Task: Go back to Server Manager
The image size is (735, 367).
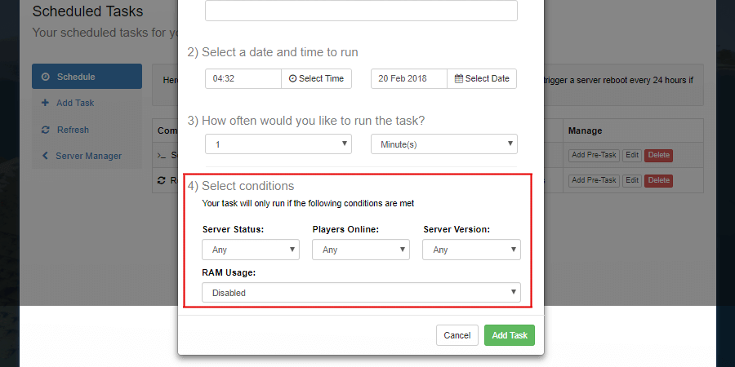Action: click(87, 156)
